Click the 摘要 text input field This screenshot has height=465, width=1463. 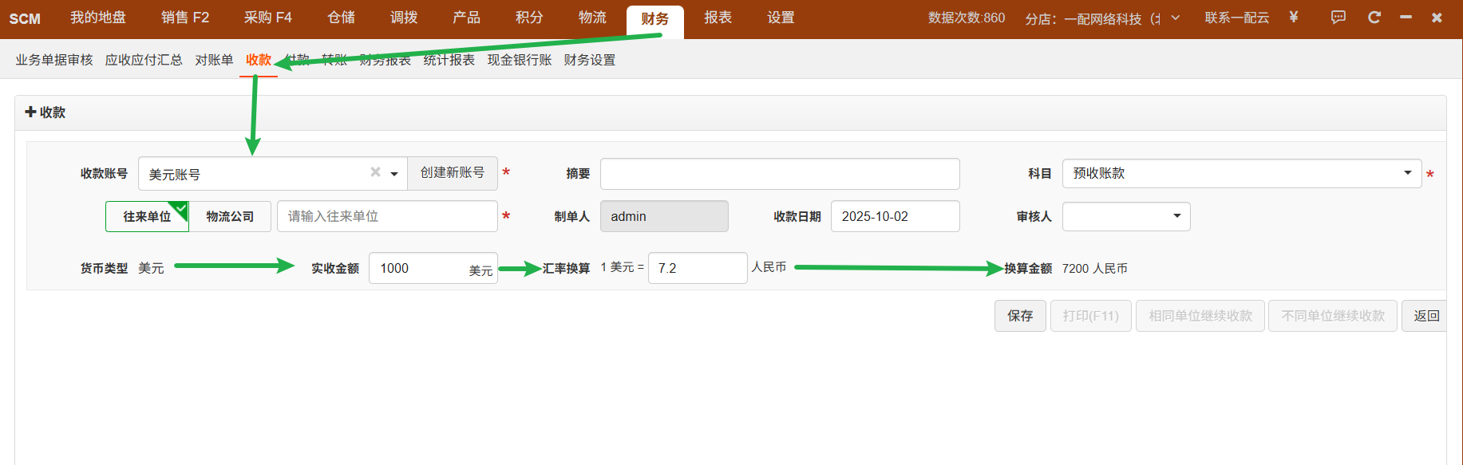point(779,174)
